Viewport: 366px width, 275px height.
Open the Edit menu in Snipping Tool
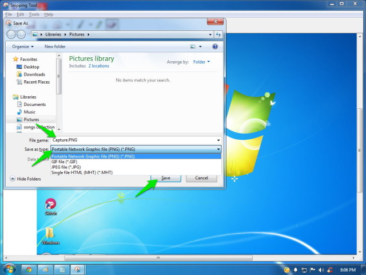20,14
